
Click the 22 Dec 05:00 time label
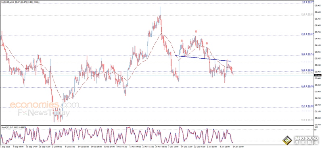[199, 147]
